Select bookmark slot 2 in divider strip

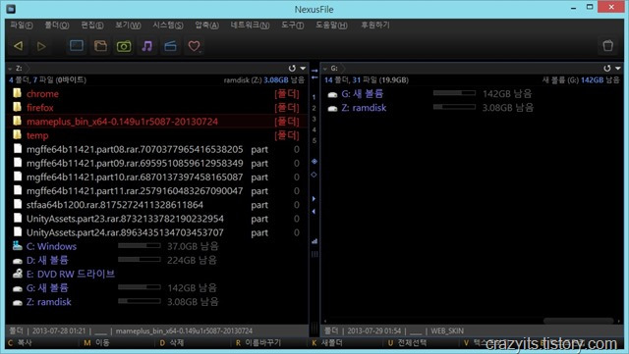(314, 108)
